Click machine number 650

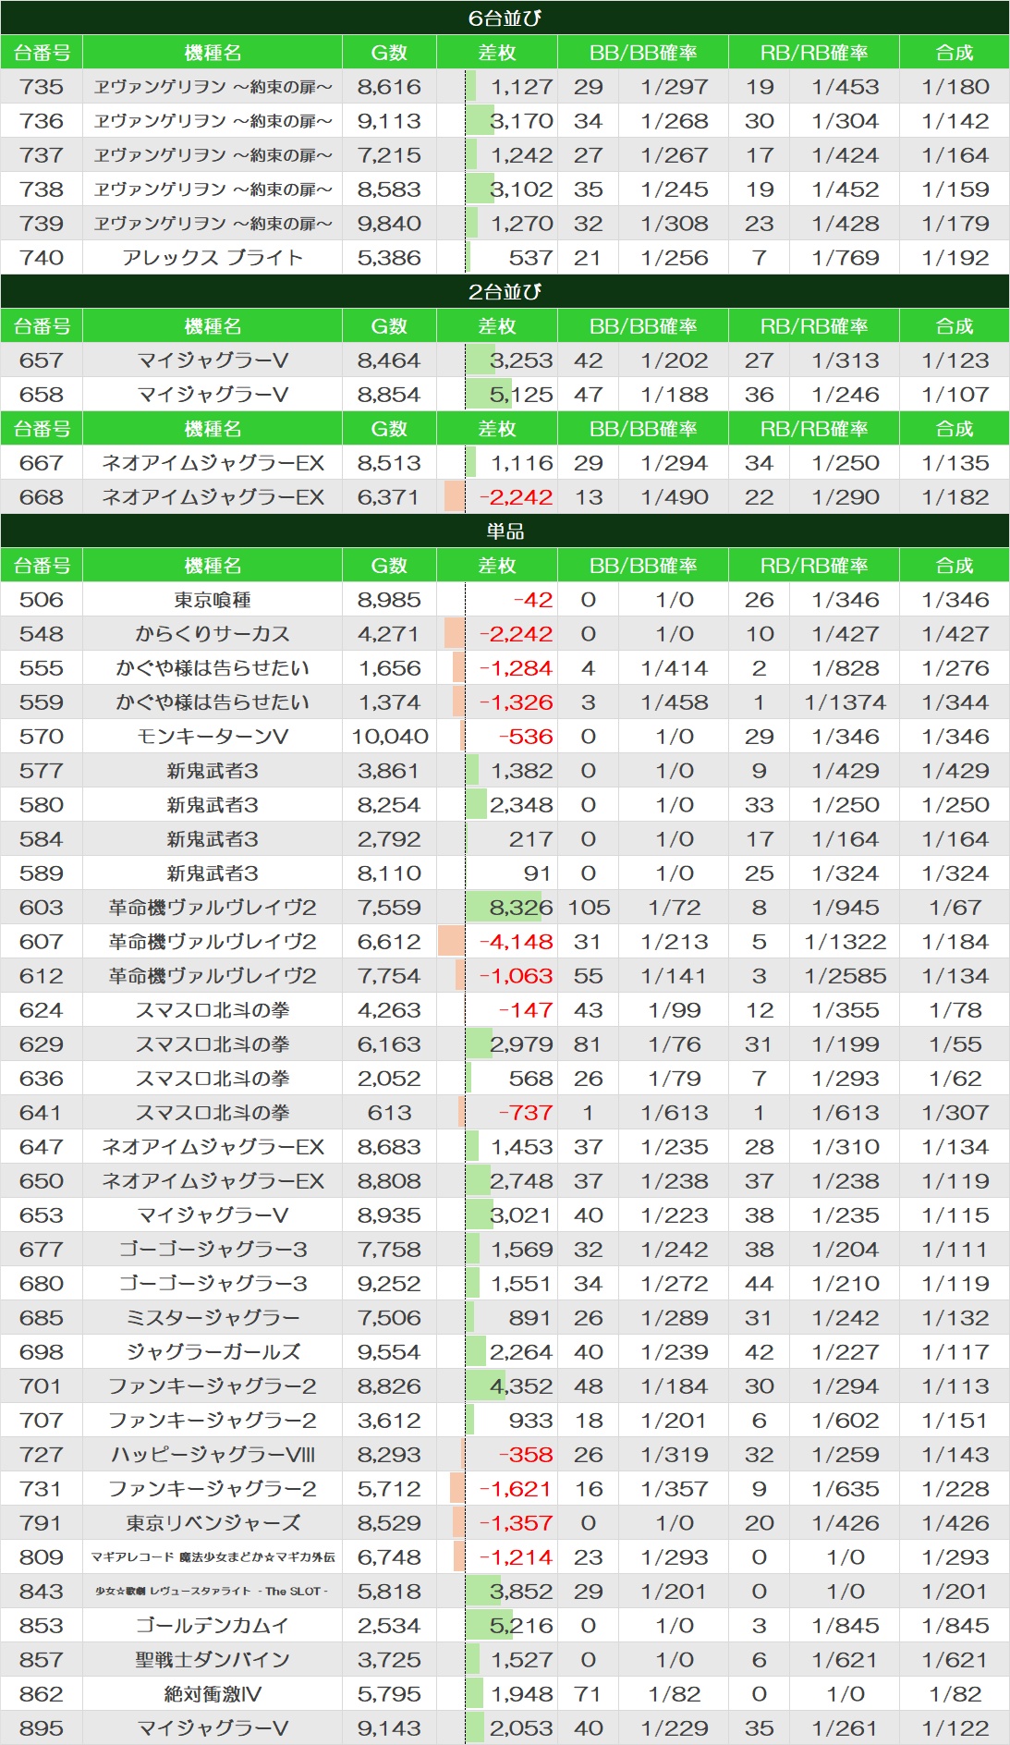[x=42, y=1181]
